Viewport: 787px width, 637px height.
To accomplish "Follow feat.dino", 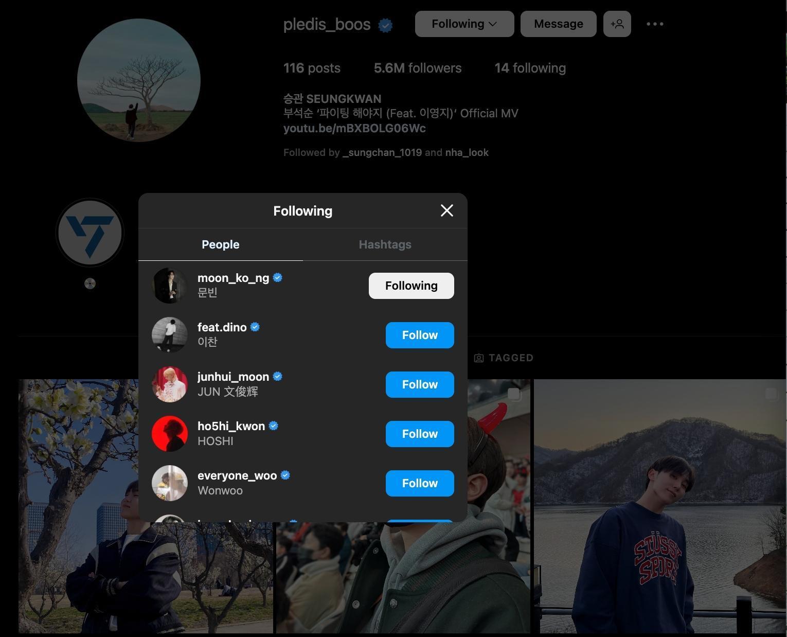I will tap(420, 335).
